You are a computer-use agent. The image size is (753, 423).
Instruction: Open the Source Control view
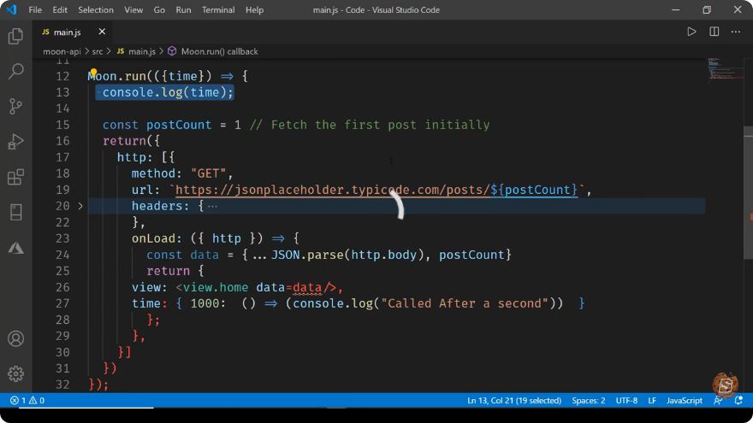click(x=15, y=107)
